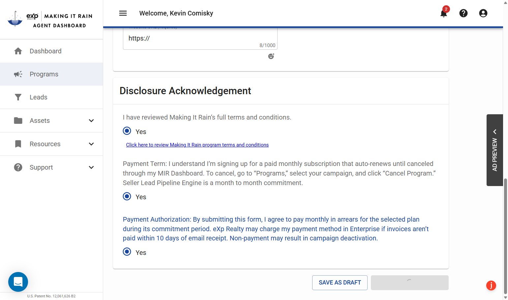Click the Dashboard home icon

point(18,51)
